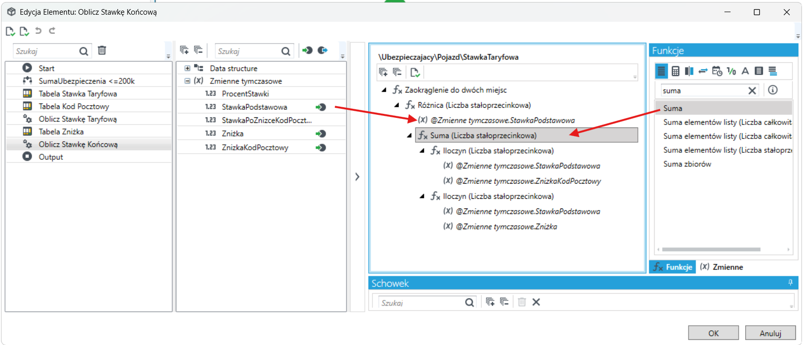This screenshot has width=804, height=345.
Task: Click the OK button
Action: point(713,333)
